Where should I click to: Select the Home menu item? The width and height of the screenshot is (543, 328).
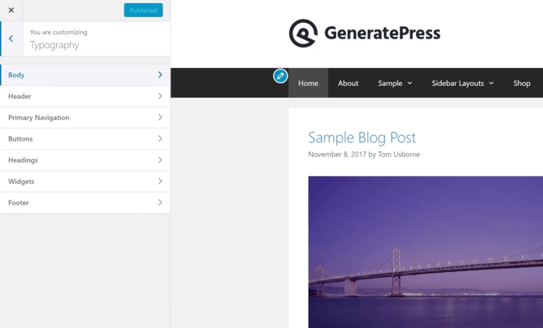pos(308,83)
